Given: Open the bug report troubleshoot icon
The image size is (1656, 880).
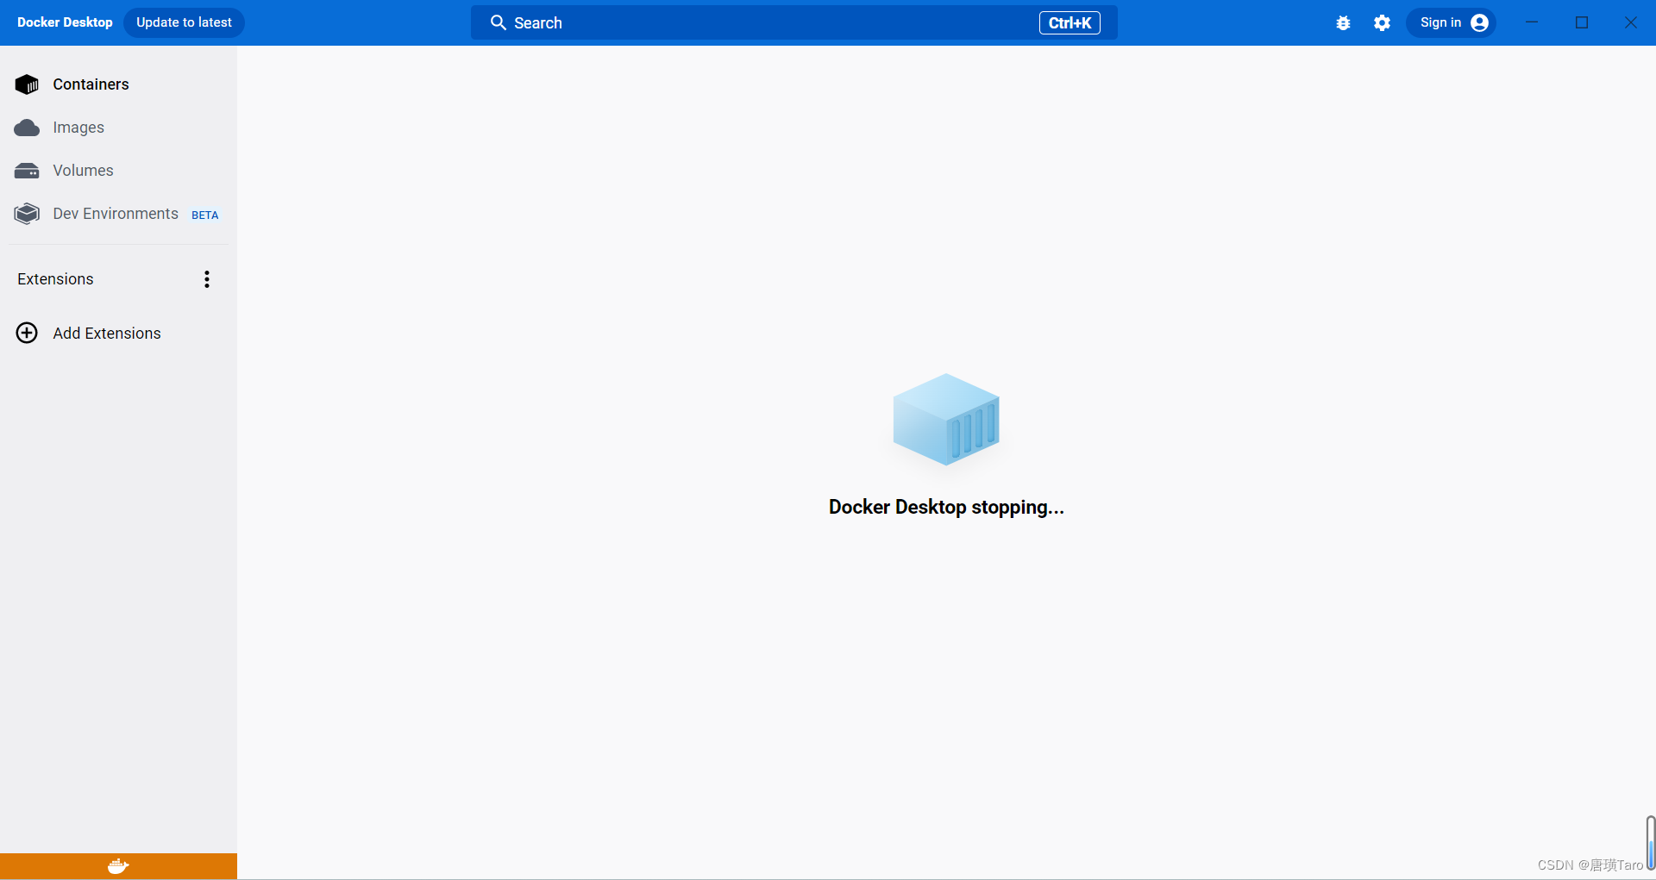Looking at the screenshot, I should tap(1343, 23).
